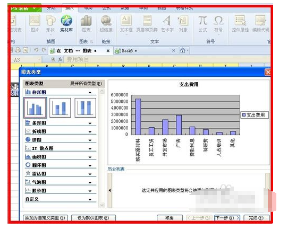Click 设为默认图表 set default chart button
Screen dimensions: 296x230
point(93,218)
